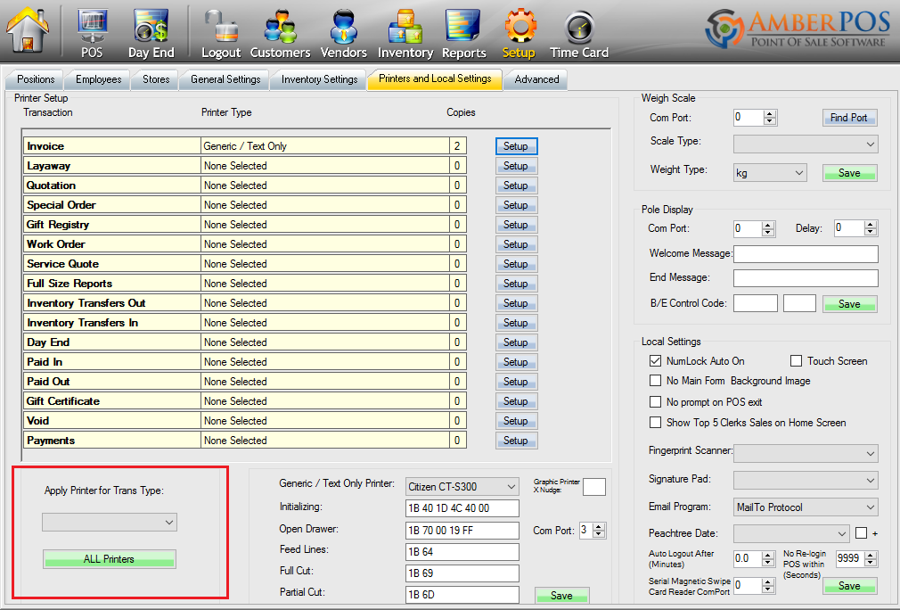Enable the Touch Screen checkbox

[x=796, y=360]
